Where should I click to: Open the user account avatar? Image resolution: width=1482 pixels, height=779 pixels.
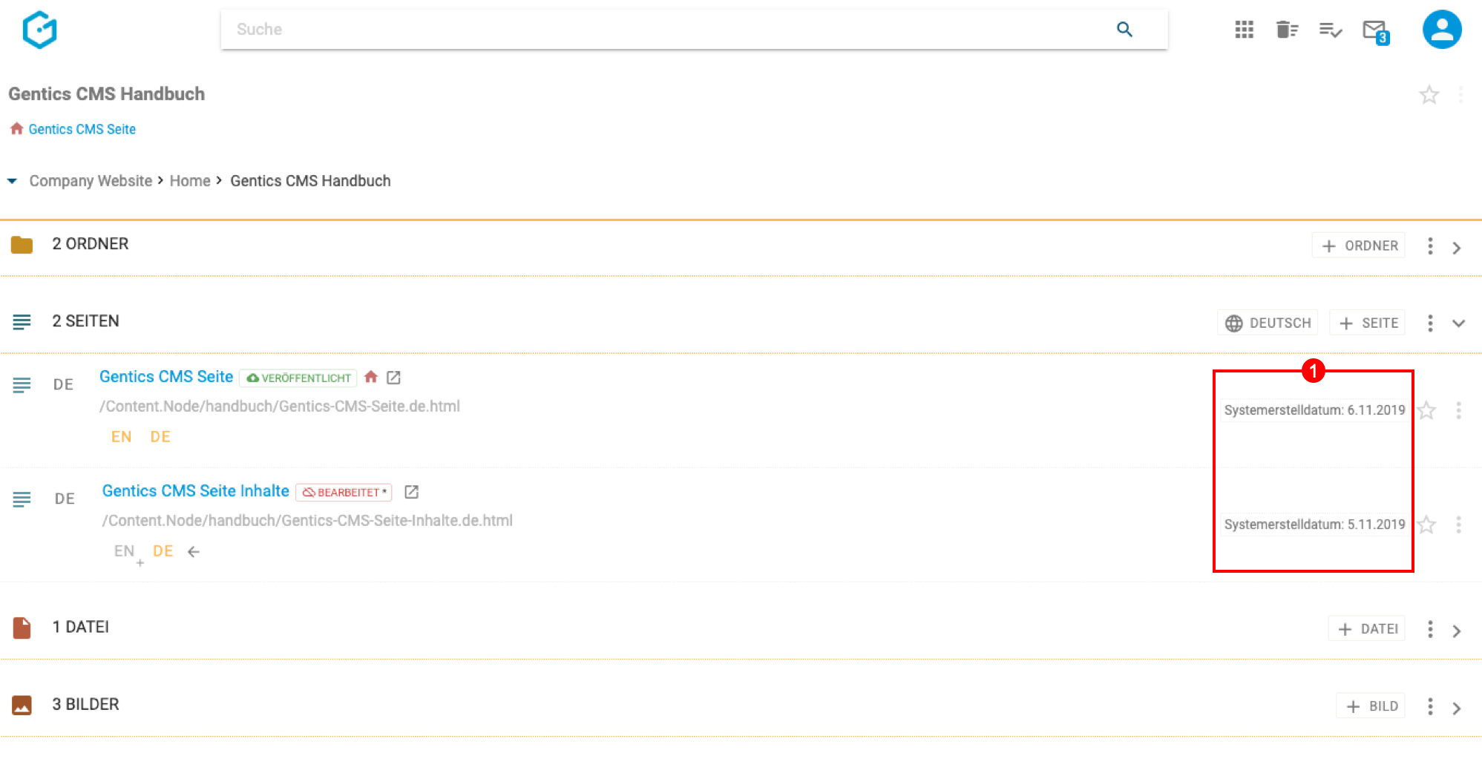point(1441,30)
